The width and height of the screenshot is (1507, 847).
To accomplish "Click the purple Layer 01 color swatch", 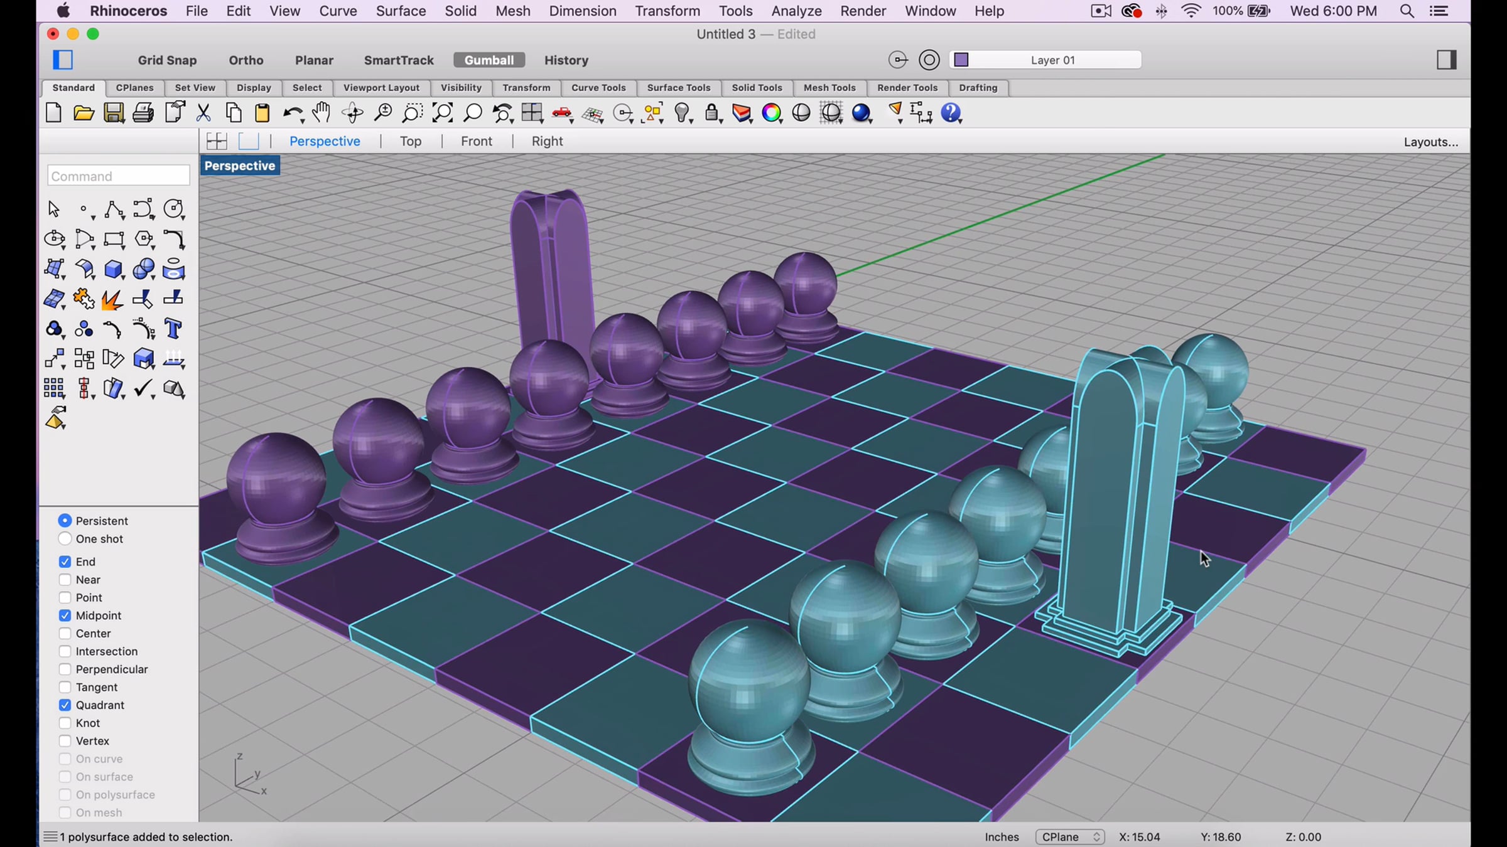I will 961,60.
